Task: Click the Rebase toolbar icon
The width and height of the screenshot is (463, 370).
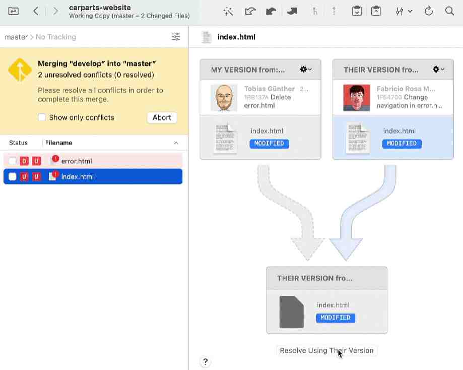Action: tap(334, 11)
